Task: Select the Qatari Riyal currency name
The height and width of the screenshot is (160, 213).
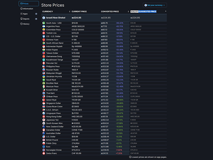Action: click(x=51, y=100)
